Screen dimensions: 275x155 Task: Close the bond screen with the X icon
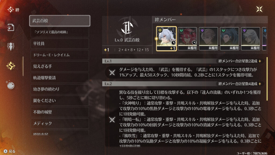259,9
